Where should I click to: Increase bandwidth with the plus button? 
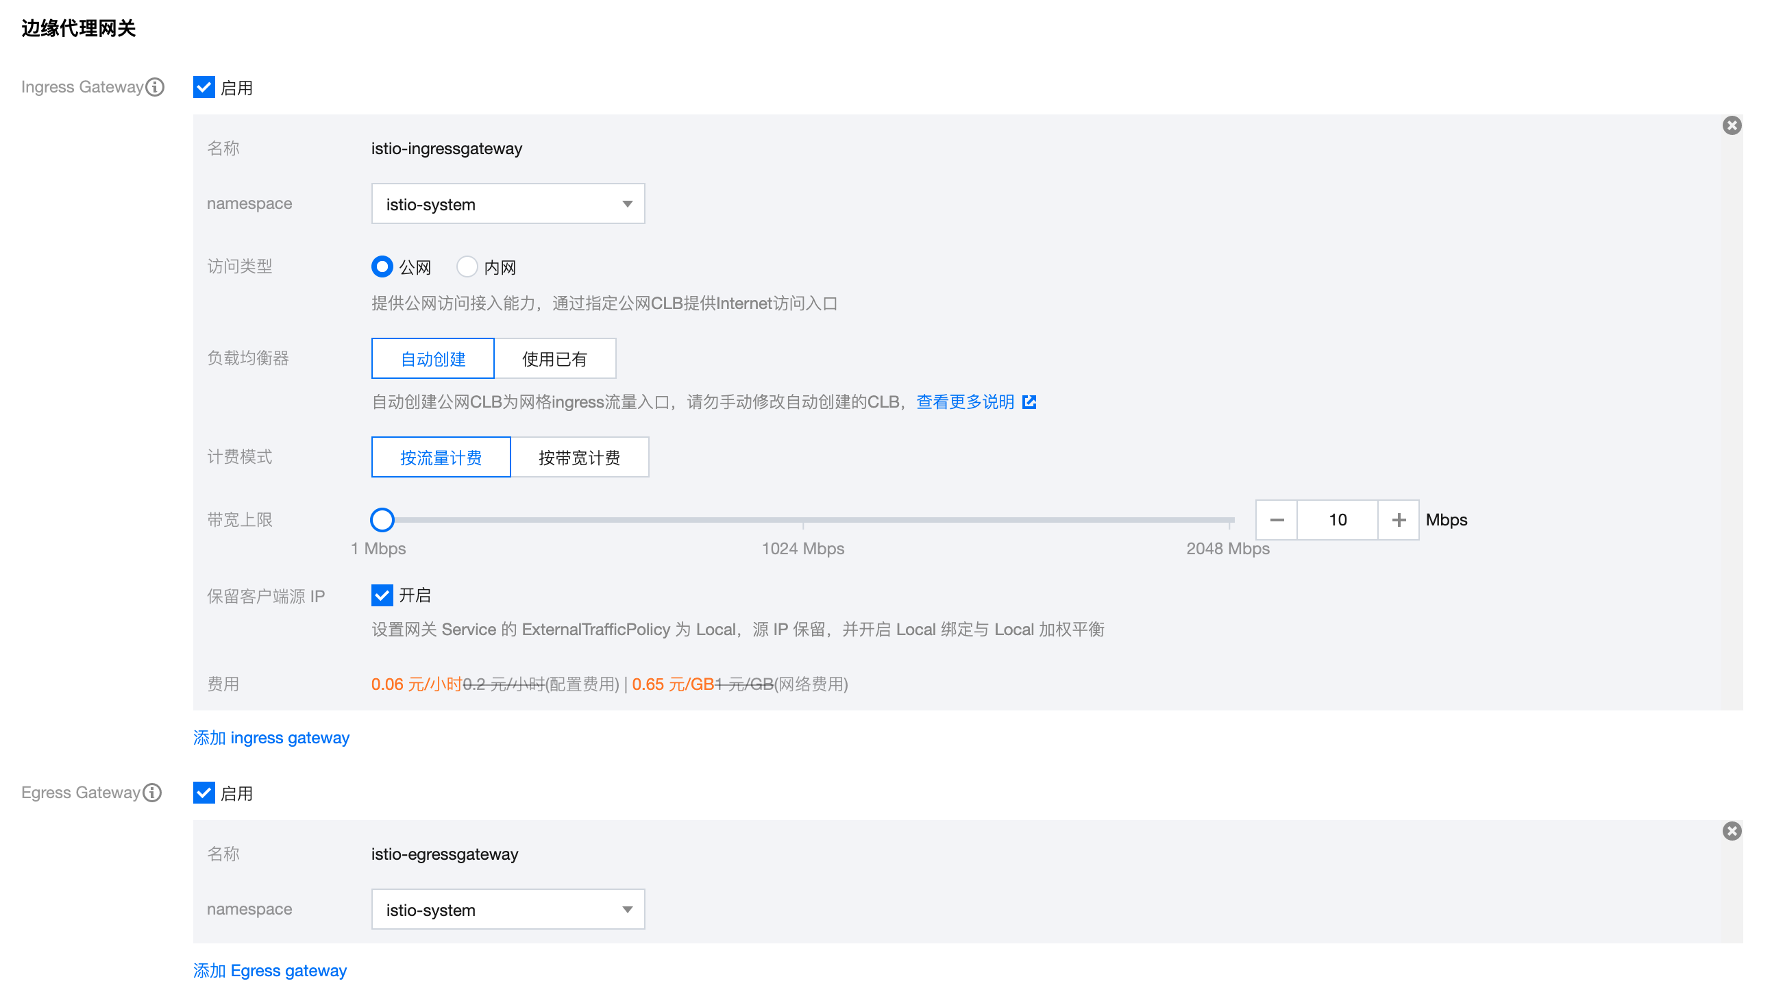pos(1399,520)
